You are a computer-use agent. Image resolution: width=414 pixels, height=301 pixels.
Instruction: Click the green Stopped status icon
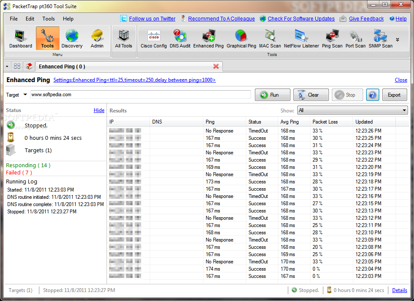[x=11, y=125]
